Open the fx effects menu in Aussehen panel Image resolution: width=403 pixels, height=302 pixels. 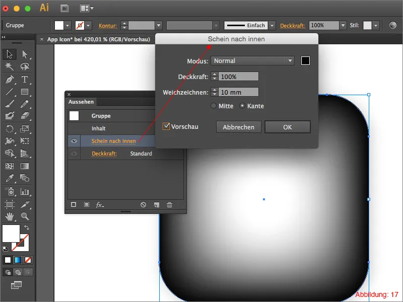coord(100,205)
